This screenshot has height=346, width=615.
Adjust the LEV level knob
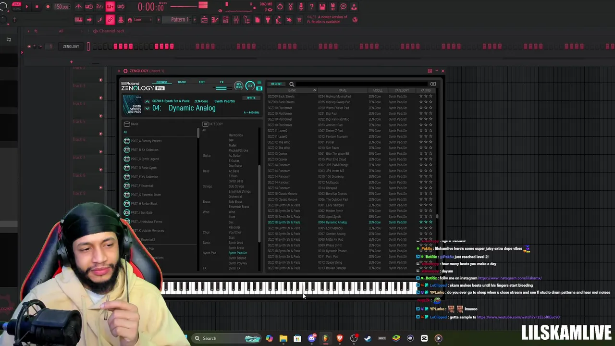[x=250, y=86]
